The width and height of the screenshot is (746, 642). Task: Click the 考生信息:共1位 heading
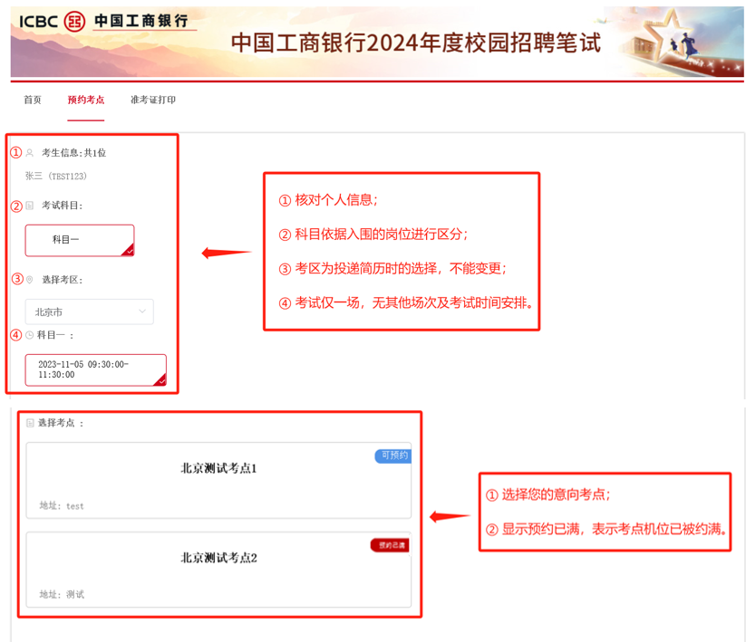(73, 152)
